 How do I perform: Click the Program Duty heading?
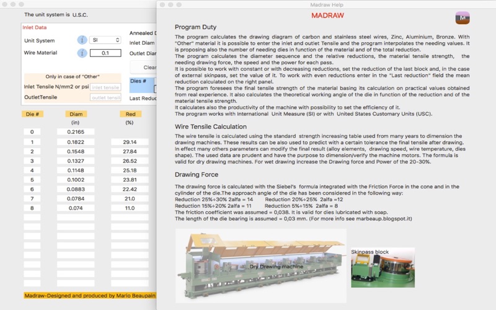click(x=195, y=27)
